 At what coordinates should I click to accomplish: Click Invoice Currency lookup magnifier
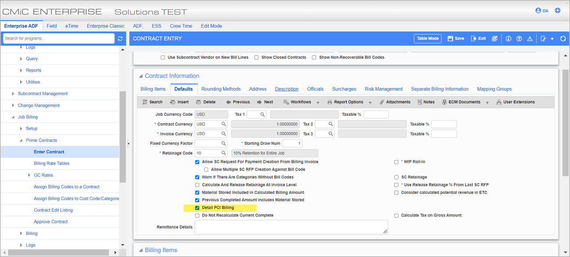pyautogui.click(x=224, y=134)
